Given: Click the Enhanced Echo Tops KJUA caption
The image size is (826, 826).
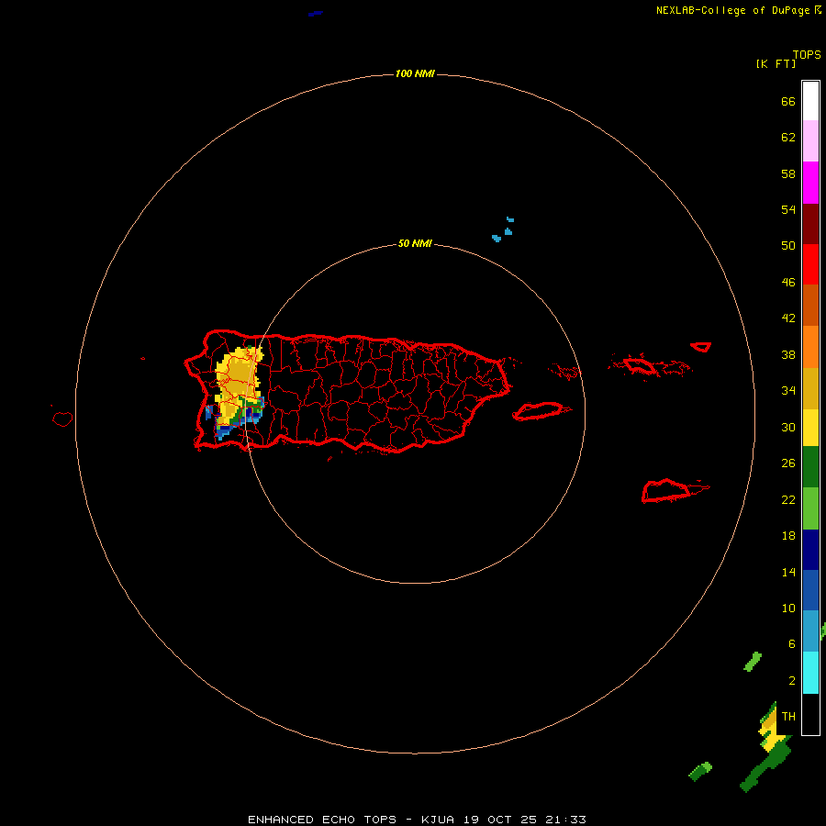Looking at the screenshot, I should coord(417,820).
